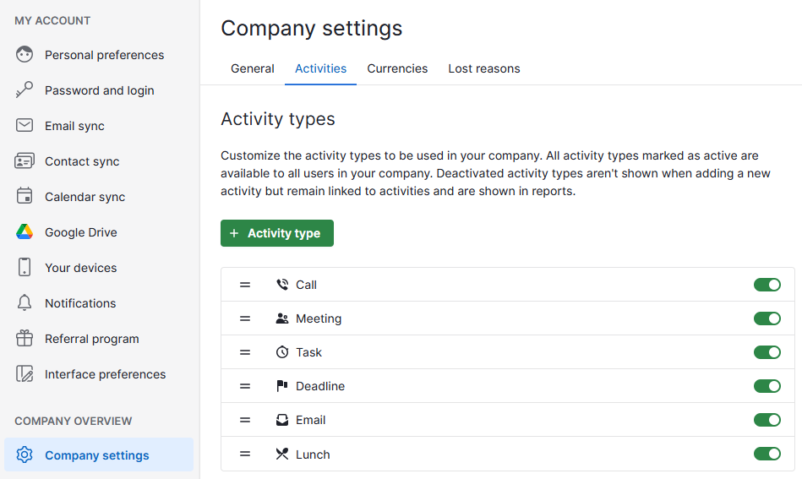Toggle the Lunch activity type switch
This screenshot has width=802, height=479.
(x=767, y=455)
